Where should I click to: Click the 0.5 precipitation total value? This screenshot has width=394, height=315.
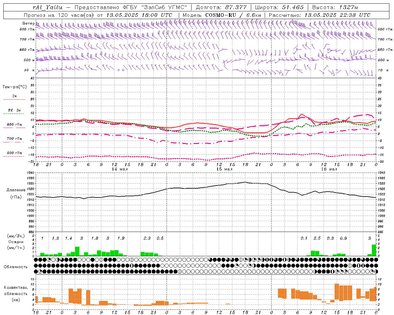[x=160, y=238]
